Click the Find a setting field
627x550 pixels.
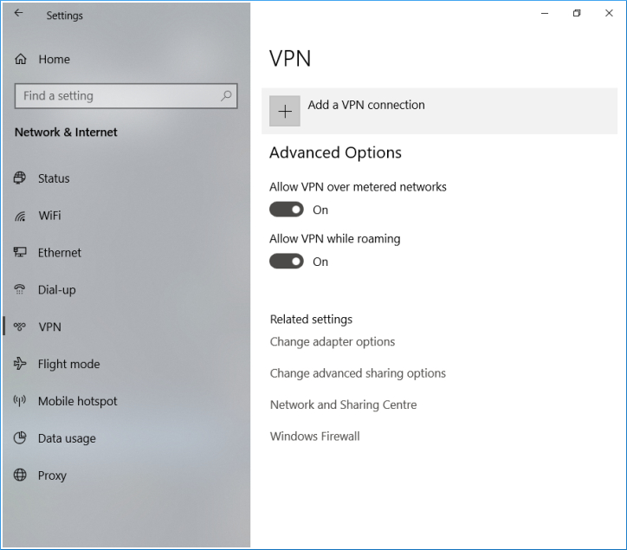[x=117, y=96]
